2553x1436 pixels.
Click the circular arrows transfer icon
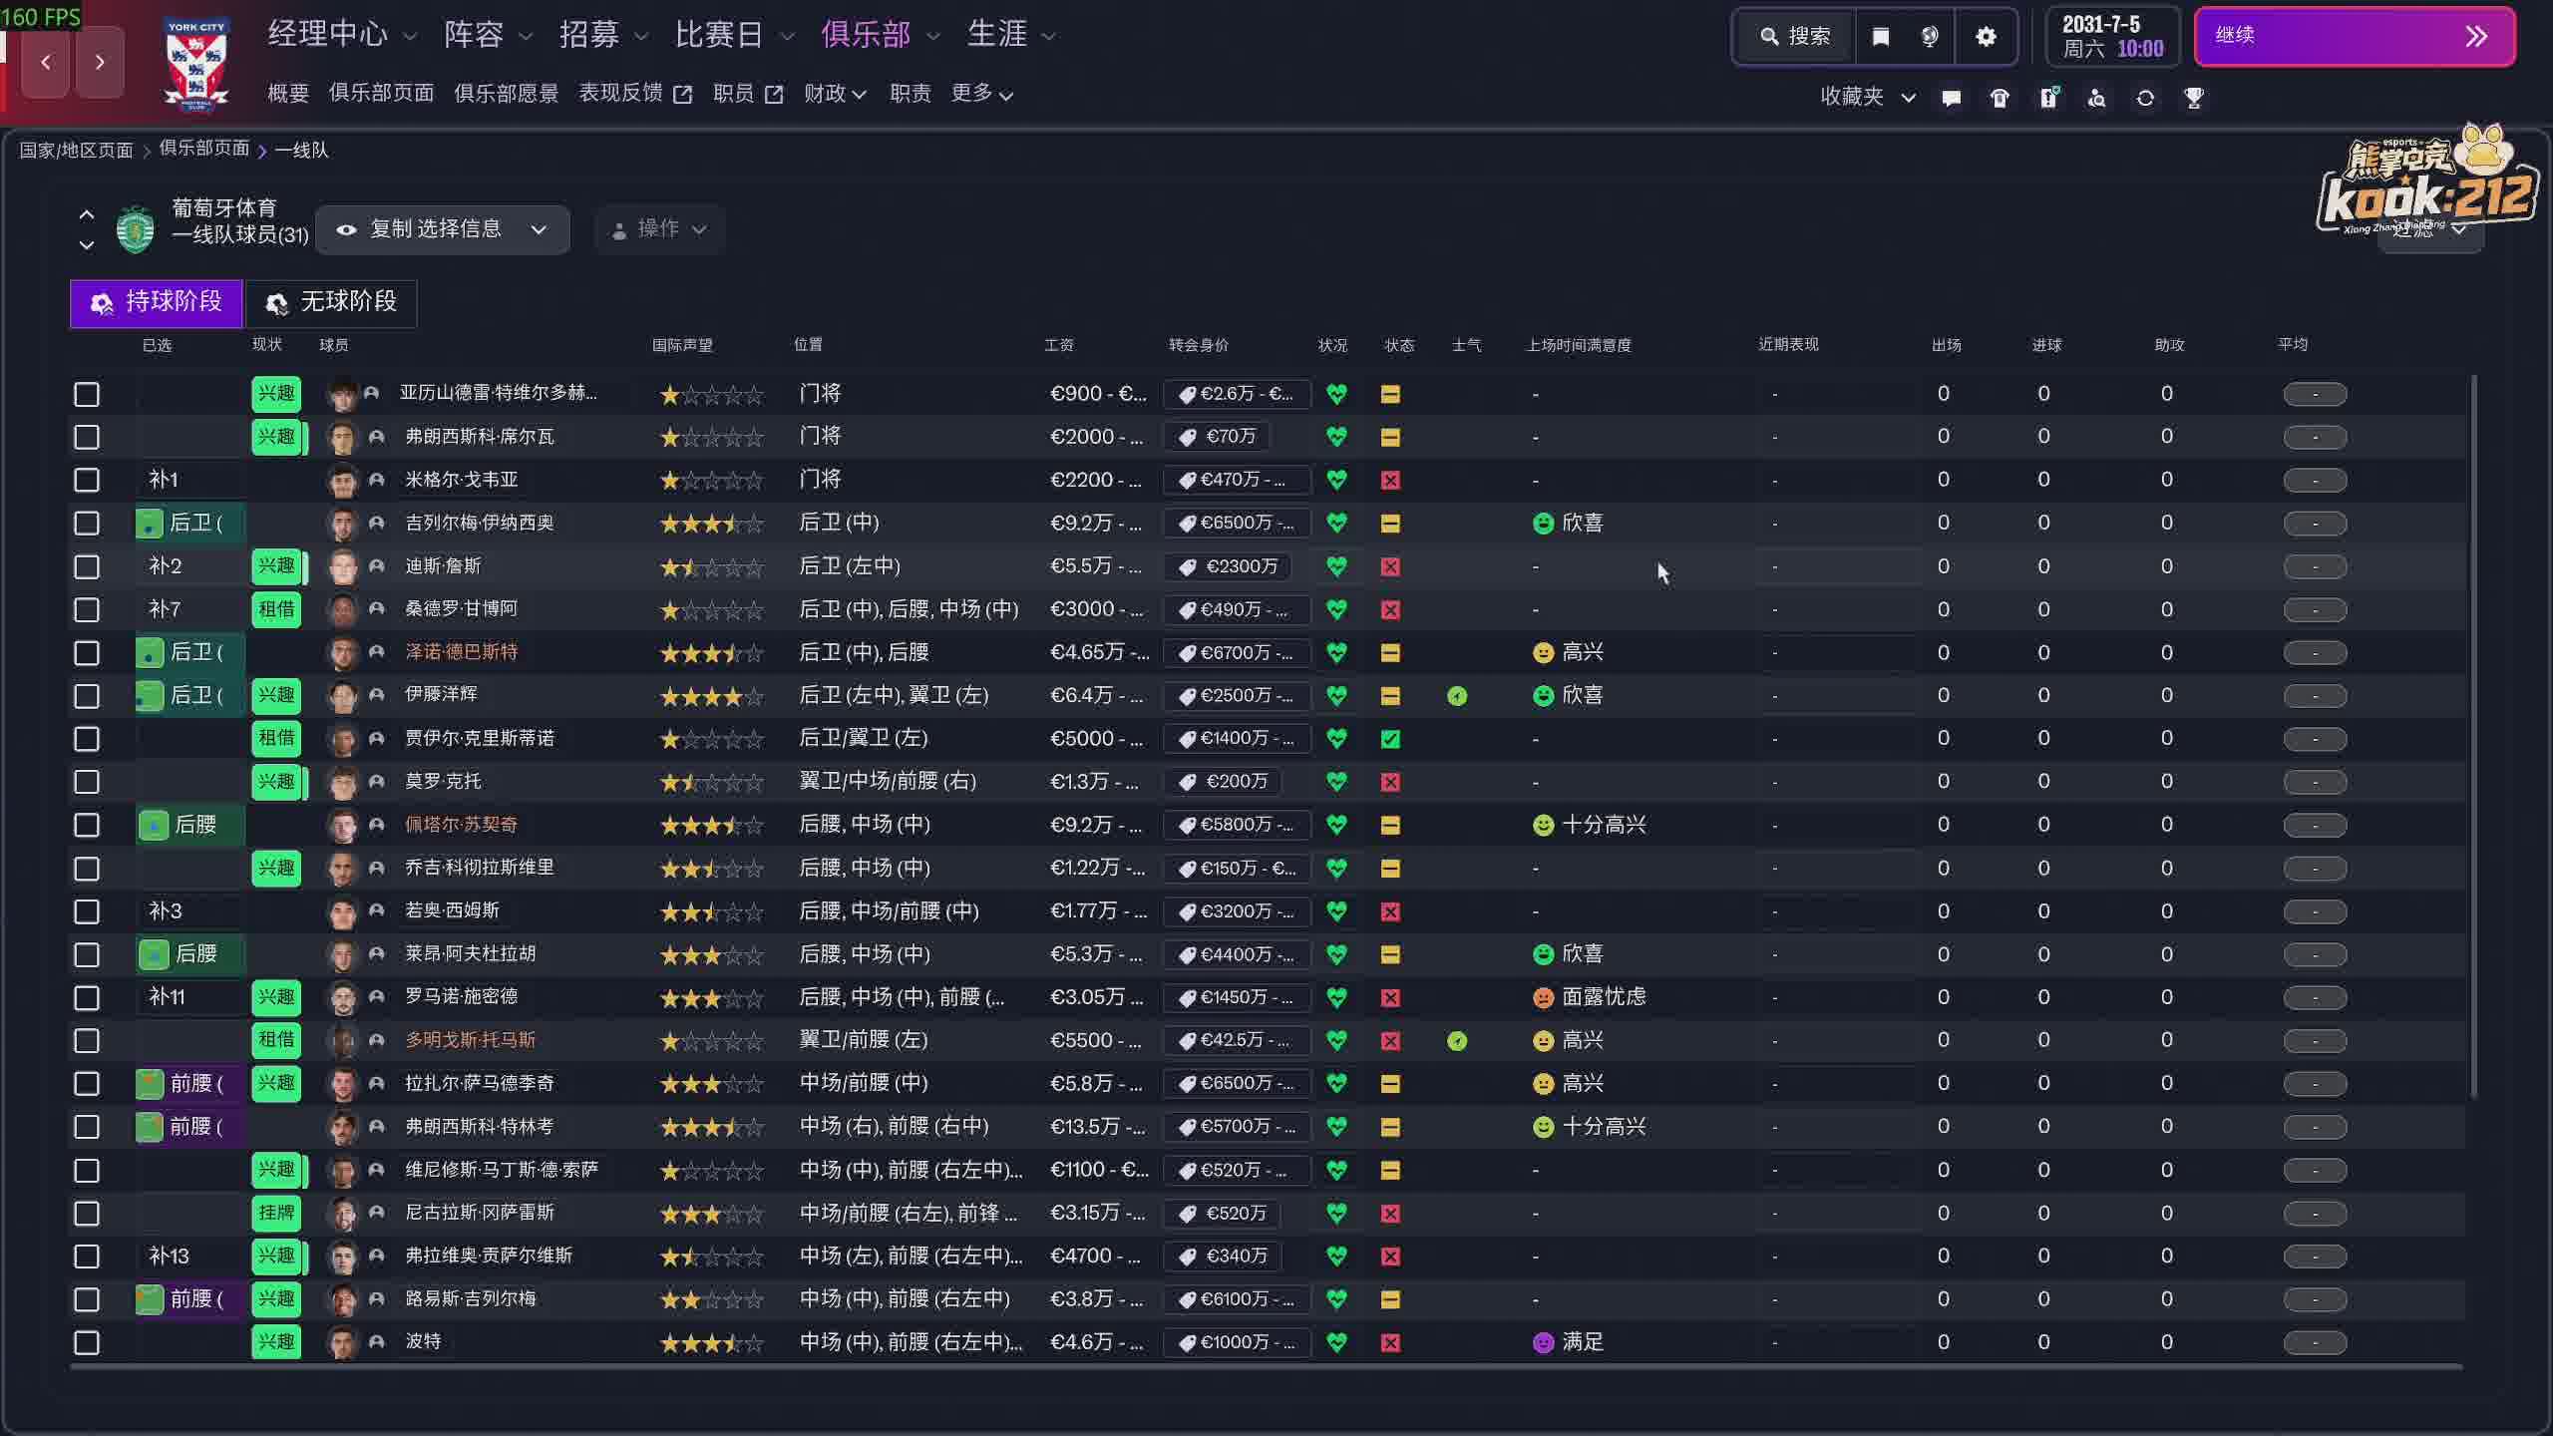[2145, 98]
